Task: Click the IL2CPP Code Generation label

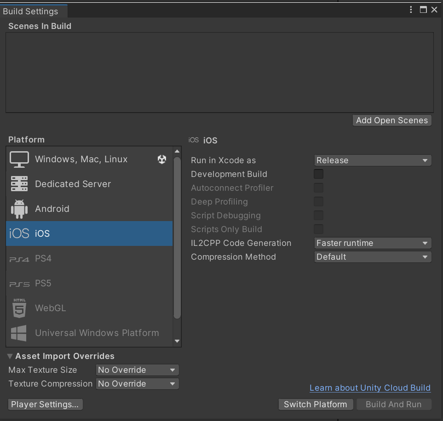Action: [x=241, y=243]
